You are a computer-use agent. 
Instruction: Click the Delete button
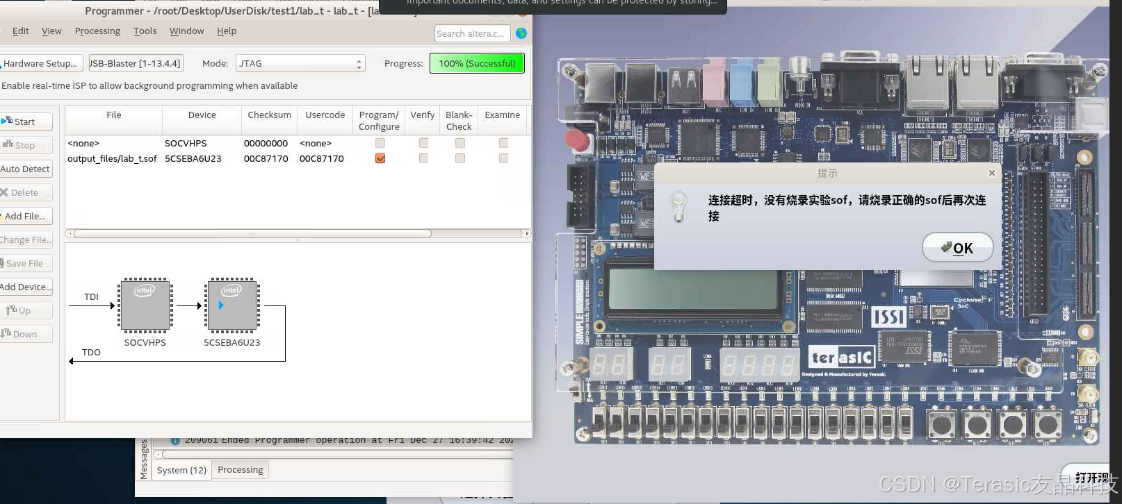point(26,192)
